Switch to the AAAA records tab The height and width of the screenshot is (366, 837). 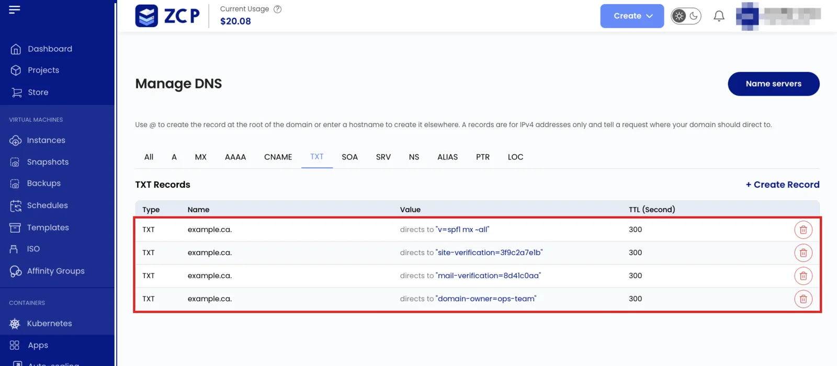(x=235, y=157)
